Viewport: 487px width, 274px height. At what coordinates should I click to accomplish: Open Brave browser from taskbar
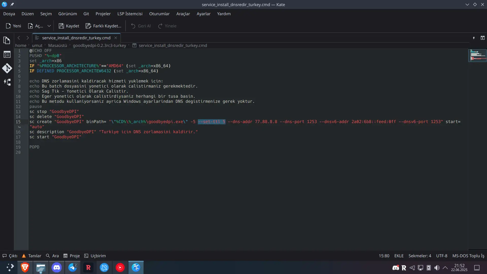click(25, 267)
